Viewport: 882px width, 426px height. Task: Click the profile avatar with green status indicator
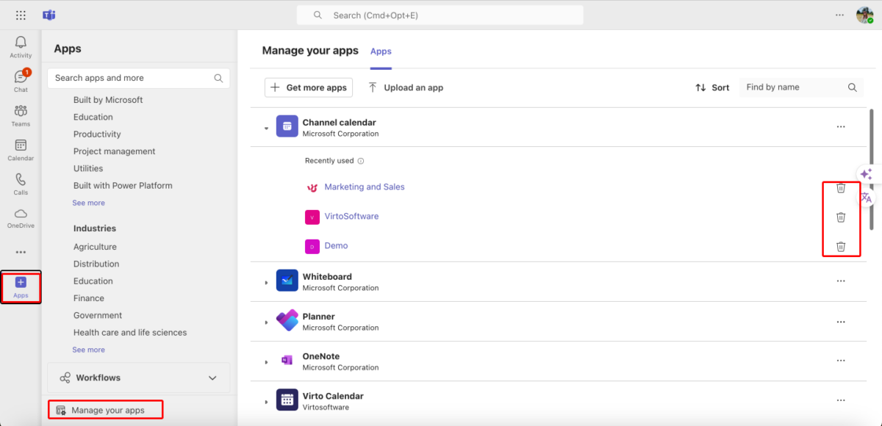coord(865,15)
